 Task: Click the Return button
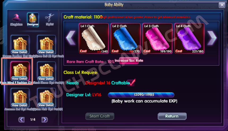click(x=172, y=116)
